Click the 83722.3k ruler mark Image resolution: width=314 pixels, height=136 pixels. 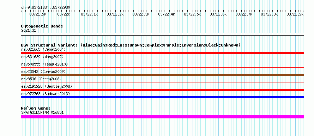141,14
